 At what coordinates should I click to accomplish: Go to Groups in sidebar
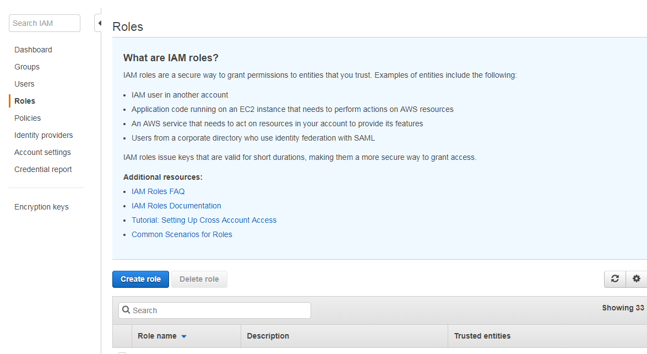[27, 67]
